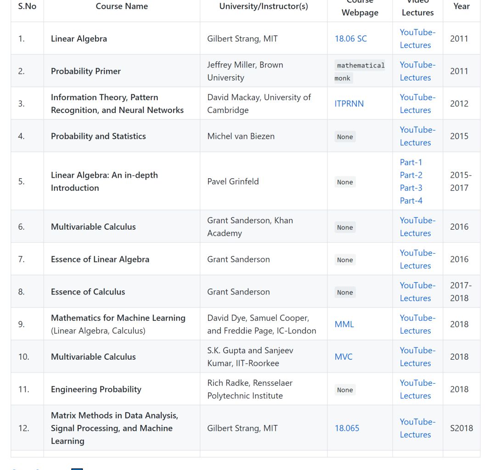This screenshot has height=470, width=496.
Task: Open YouTube-Lectures for IIT-Roorkee Multivariable Calculus
Action: (417, 357)
